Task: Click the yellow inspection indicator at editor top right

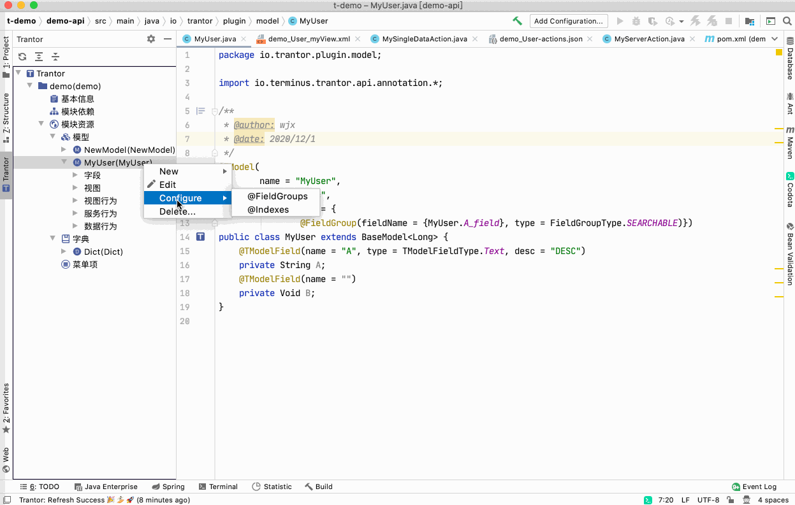Action: [779, 52]
